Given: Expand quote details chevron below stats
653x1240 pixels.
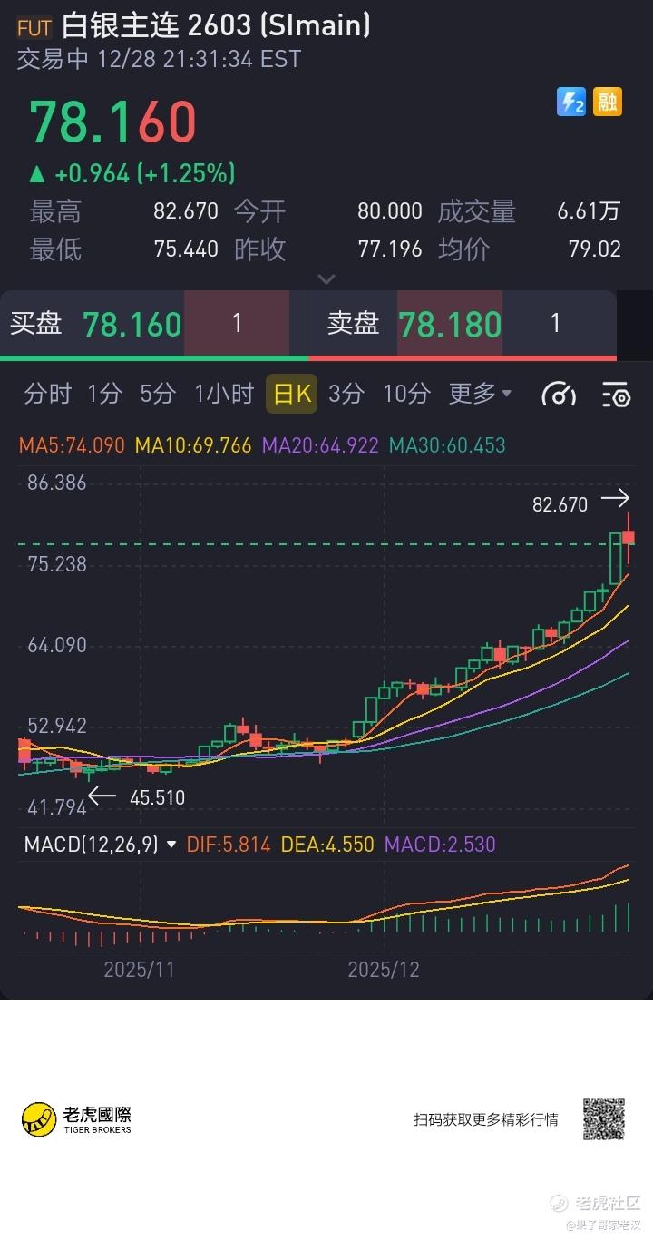Looking at the screenshot, I should pyautogui.click(x=326, y=278).
